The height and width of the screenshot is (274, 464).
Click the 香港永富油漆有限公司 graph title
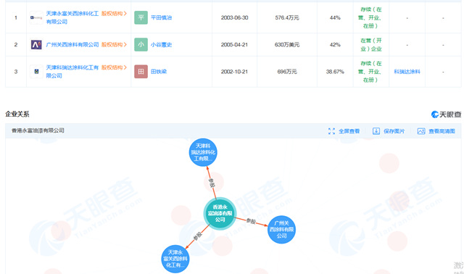coord(38,130)
